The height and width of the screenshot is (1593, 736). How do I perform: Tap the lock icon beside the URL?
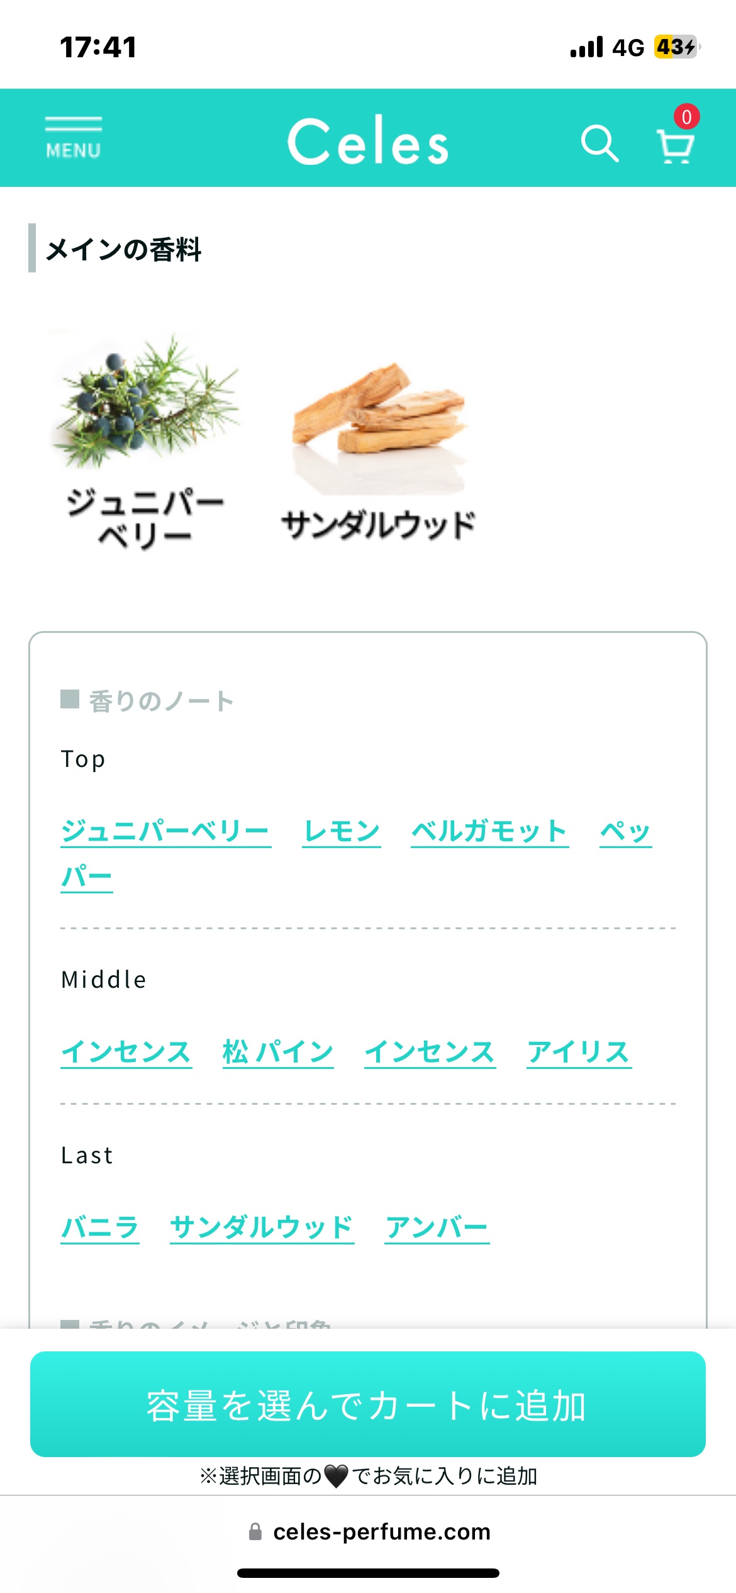click(x=255, y=1531)
